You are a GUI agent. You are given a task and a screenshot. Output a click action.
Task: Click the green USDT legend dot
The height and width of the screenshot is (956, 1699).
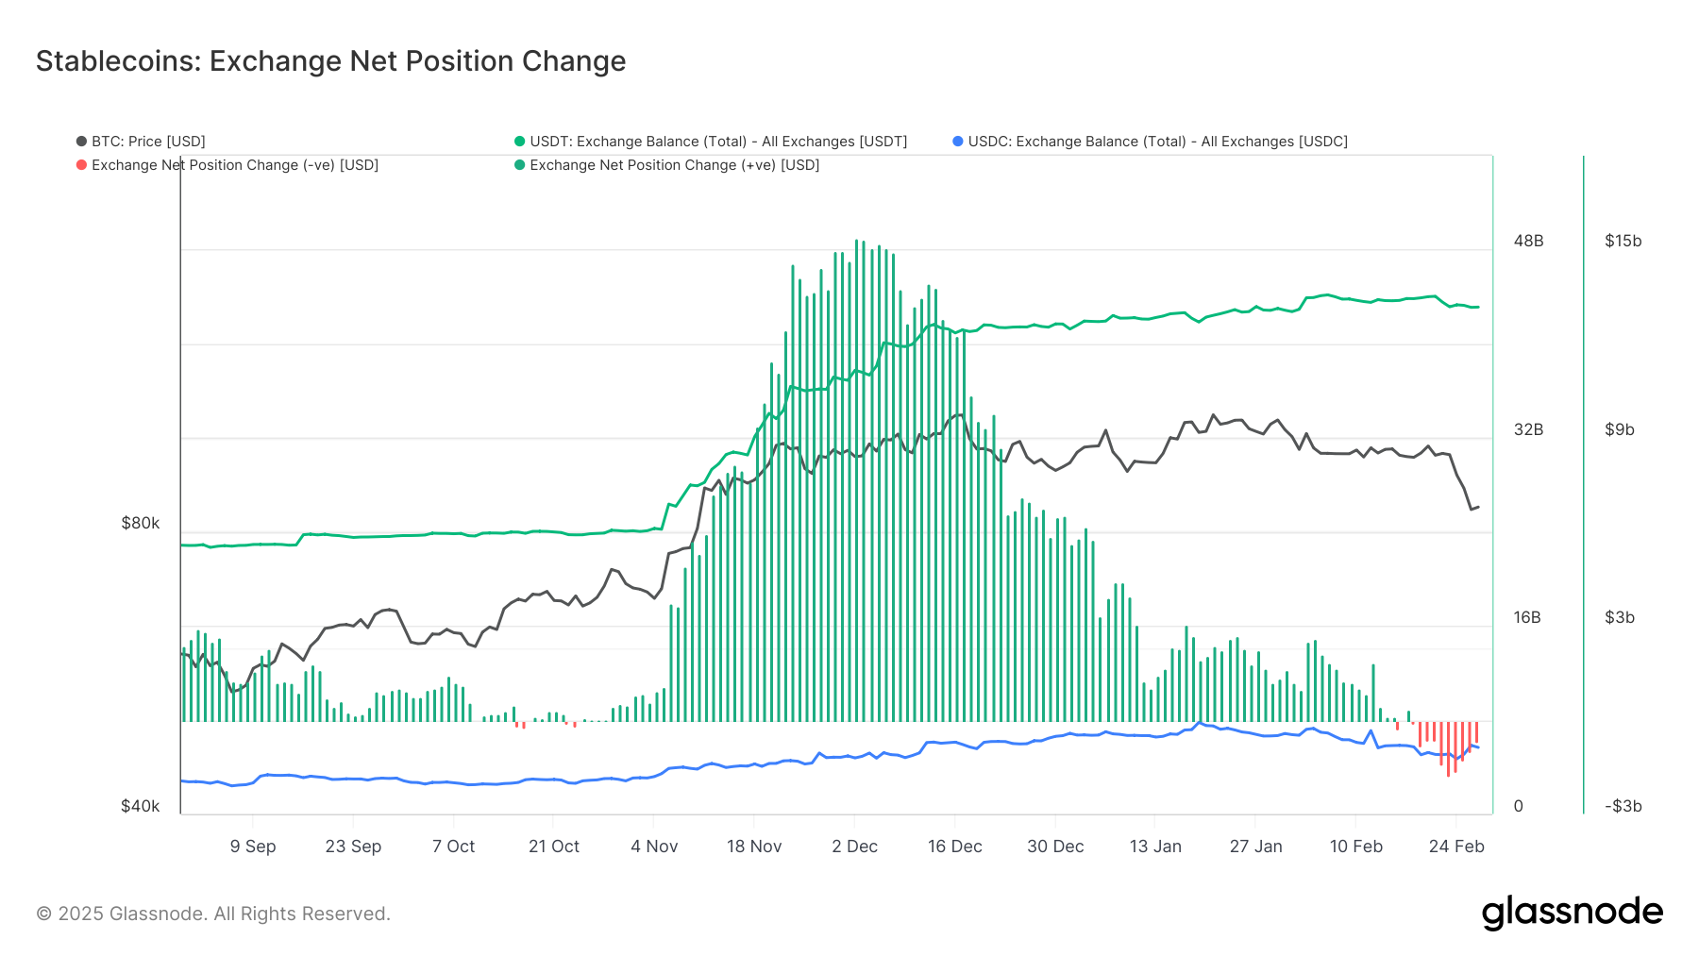519,142
